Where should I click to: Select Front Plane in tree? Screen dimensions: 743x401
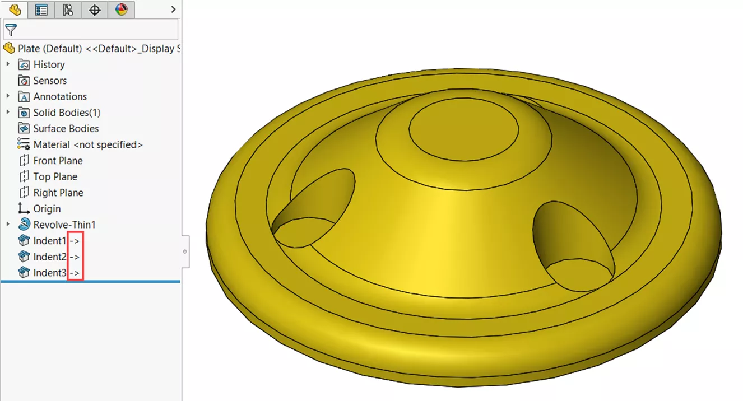coord(58,161)
